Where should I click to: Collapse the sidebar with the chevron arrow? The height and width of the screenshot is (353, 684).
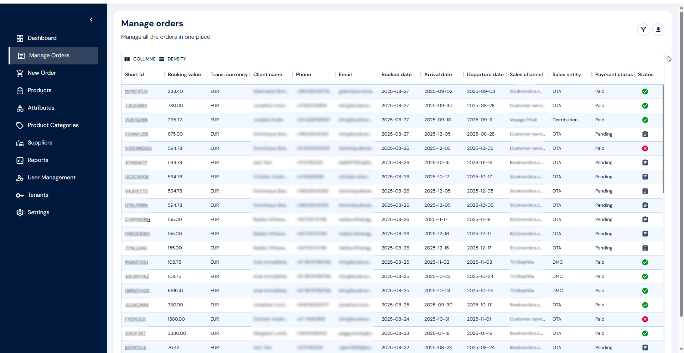coord(91,20)
